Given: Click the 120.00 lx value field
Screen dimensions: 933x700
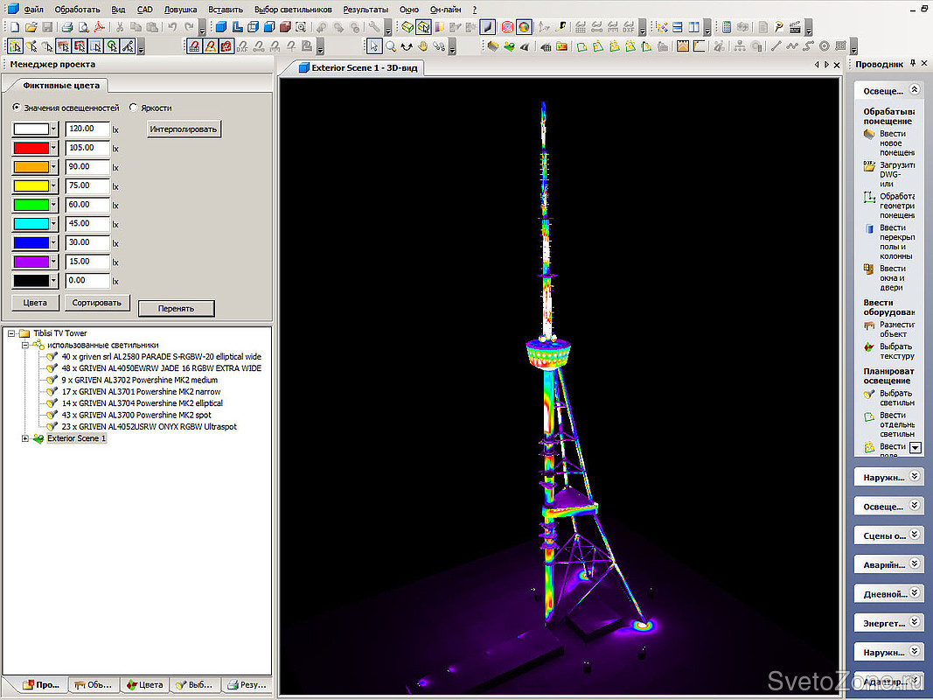Looking at the screenshot, I should (x=87, y=129).
